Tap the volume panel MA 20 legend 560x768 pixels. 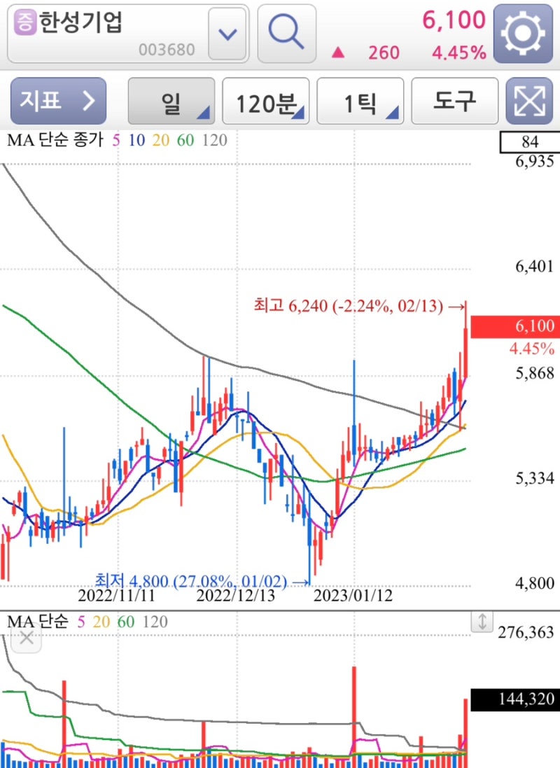(x=101, y=622)
